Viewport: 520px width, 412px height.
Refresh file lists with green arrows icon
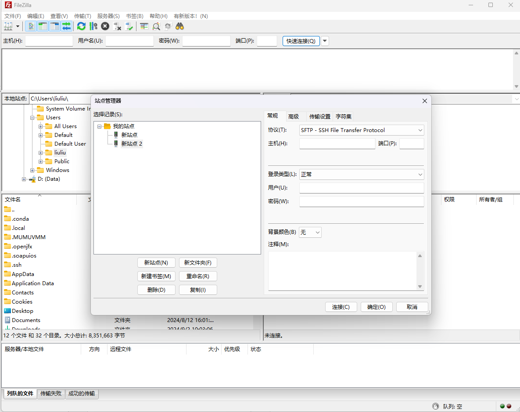81,26
